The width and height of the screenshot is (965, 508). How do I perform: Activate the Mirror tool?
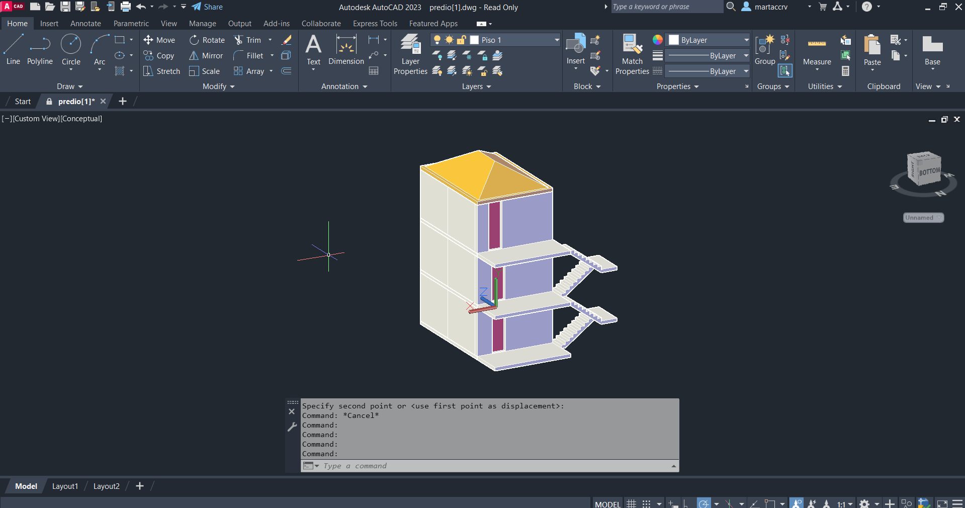pyautogui.click(x=206, y=56)
